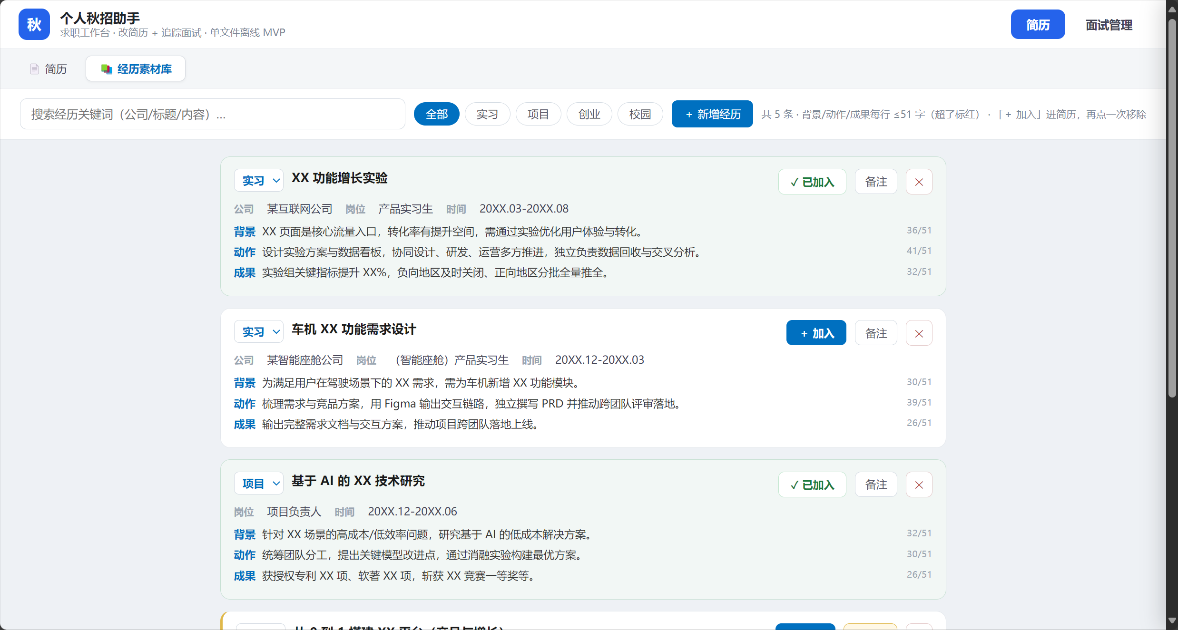Click time field 20XX.12-20XX.03
1178x630 pixels.
pyautogui.click(x=599, y=360)
